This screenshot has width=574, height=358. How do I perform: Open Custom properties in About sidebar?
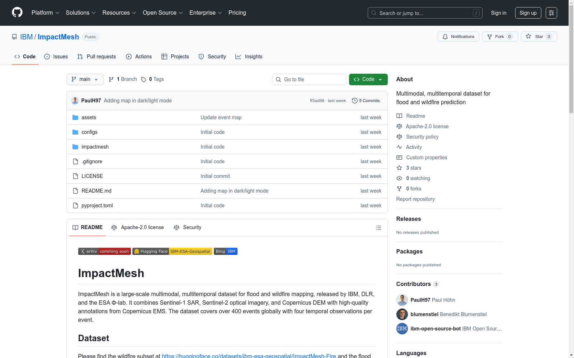point(427,158)
